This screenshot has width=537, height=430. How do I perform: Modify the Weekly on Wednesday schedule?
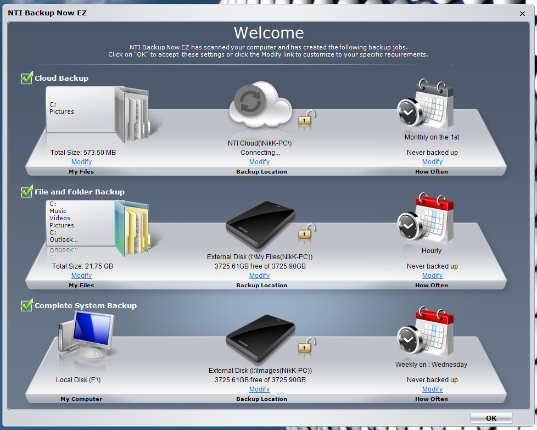point(432,389)
